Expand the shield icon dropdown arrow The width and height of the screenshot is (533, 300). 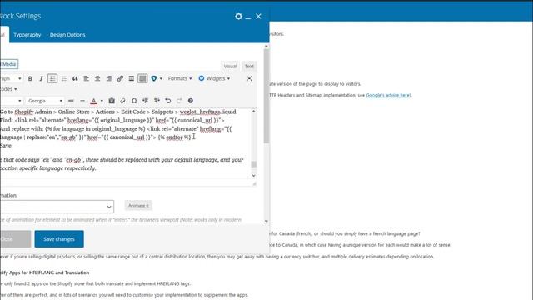coord(161,78)
